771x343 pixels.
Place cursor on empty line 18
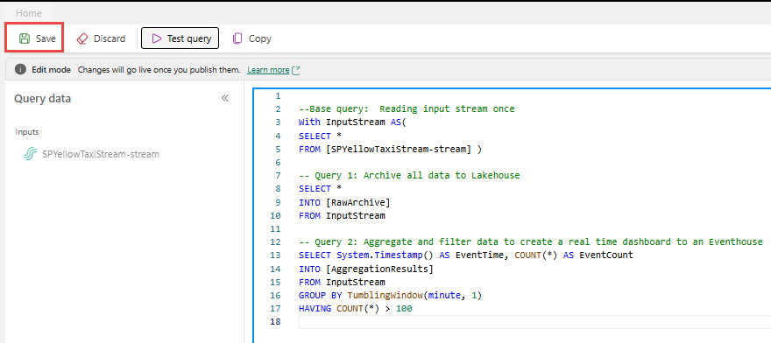point(534,321)
